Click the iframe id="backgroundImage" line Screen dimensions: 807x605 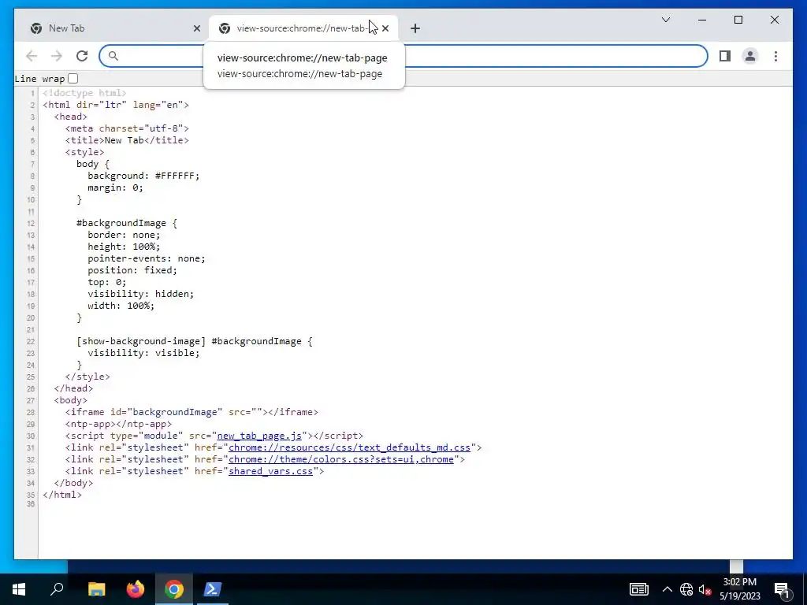click(192, 412)
